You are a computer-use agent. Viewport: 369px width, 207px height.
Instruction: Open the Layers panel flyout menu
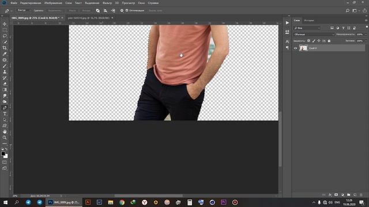(x=366, y=21)
